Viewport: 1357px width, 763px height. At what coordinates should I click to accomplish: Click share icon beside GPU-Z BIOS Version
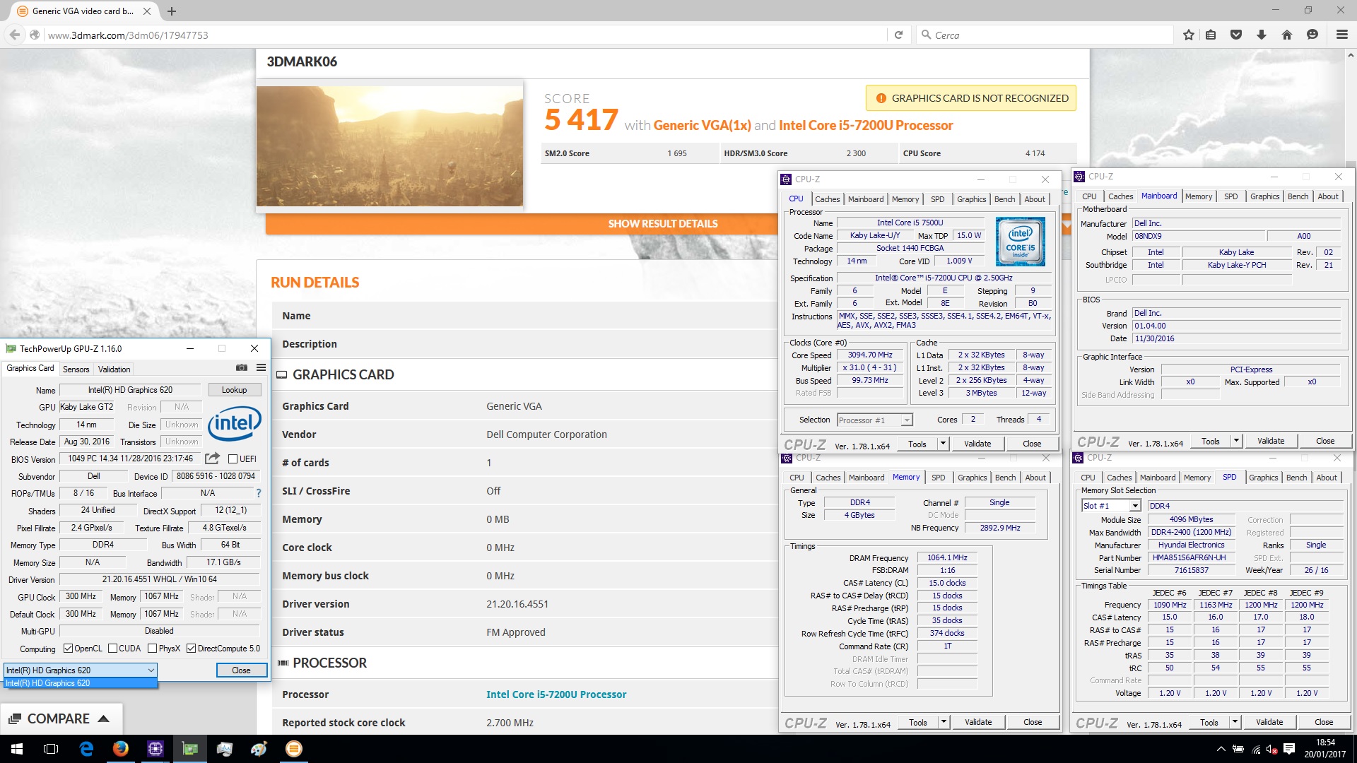[212, 458]
